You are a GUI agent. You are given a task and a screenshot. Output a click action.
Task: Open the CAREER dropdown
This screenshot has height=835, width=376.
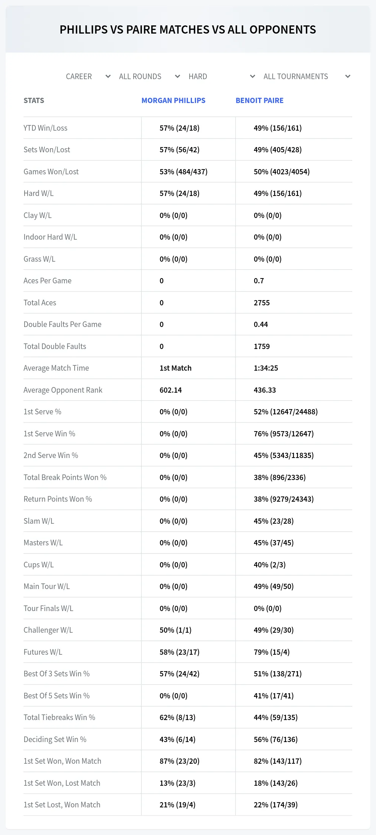pos(88,77)
